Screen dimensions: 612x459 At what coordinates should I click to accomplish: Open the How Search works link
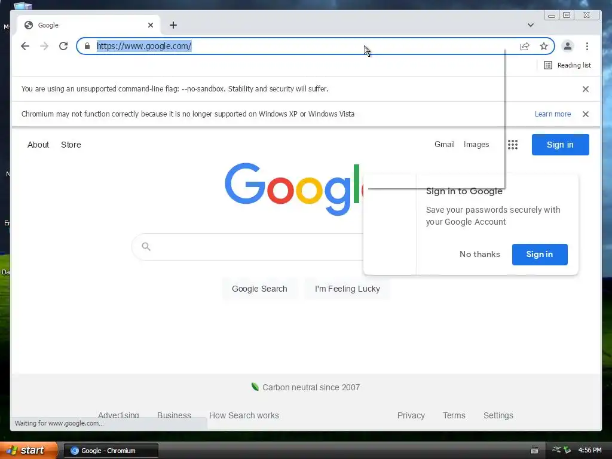point(244,415)
